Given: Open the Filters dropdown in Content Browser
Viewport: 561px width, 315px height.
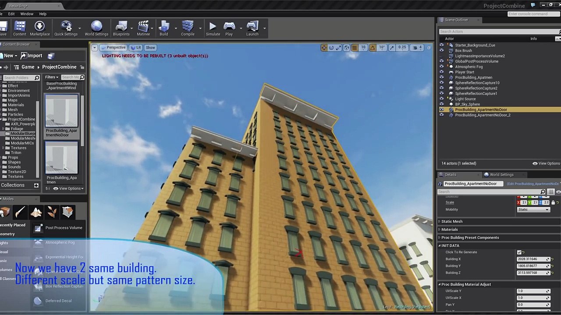Looking at the screenshot, I should (52, 77).
